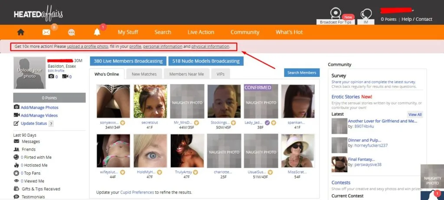Go to the home page icon

tap(20, 32)
